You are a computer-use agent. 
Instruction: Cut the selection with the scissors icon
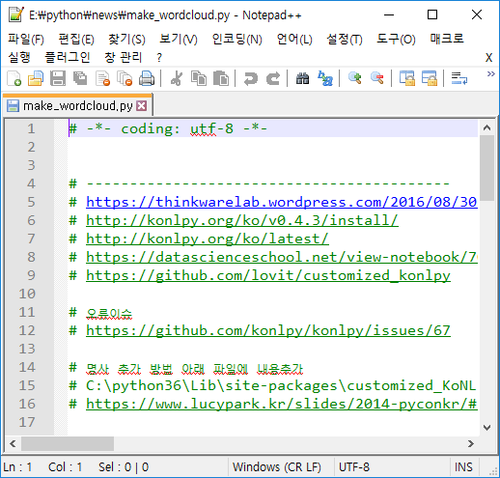177,78
